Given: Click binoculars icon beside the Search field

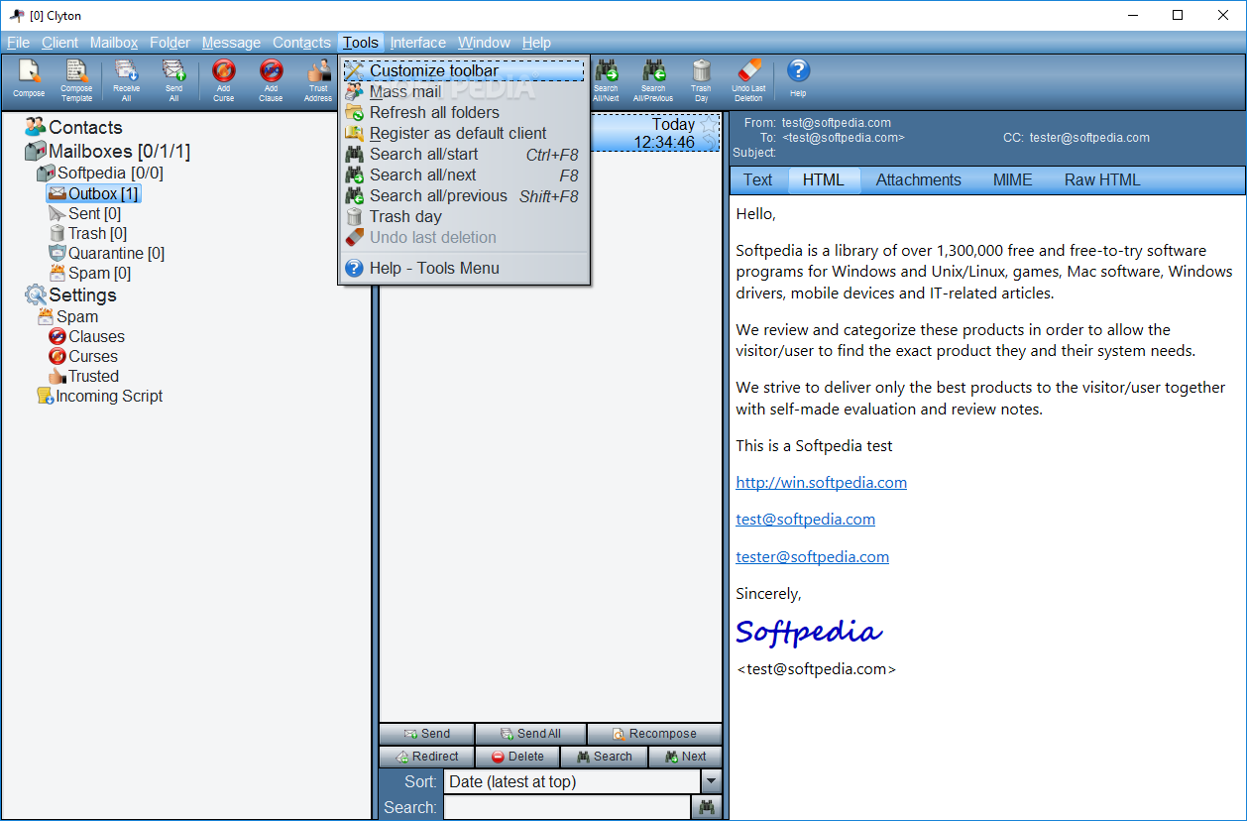Looking at the screenshot, I should click(x=707, y=808).
